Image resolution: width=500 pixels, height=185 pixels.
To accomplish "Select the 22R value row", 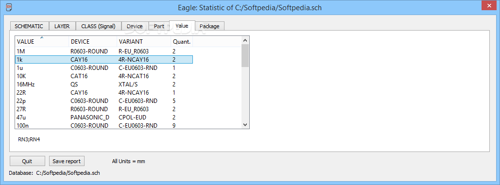I will (104, 92).
